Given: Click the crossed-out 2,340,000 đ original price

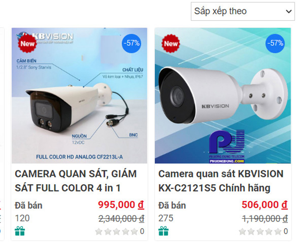Looking at the screenshot, I should [121, 218].
